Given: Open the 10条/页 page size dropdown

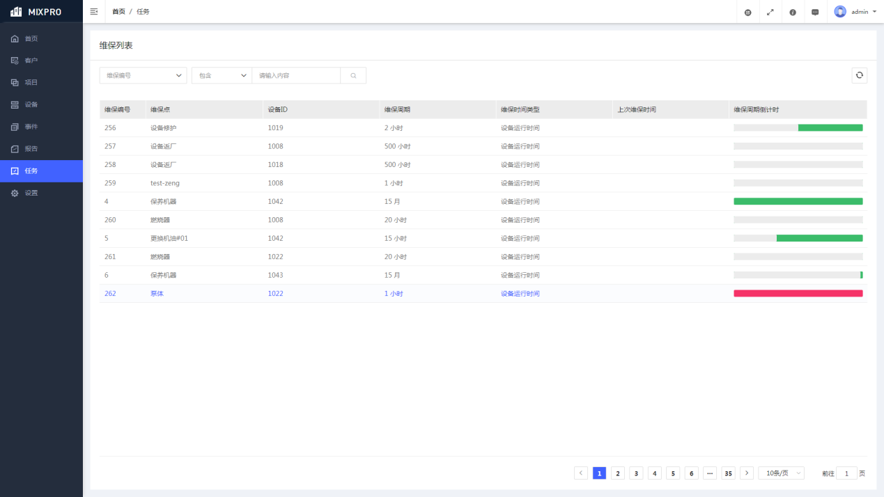Looking at the screenshot, I should (780, 473).
